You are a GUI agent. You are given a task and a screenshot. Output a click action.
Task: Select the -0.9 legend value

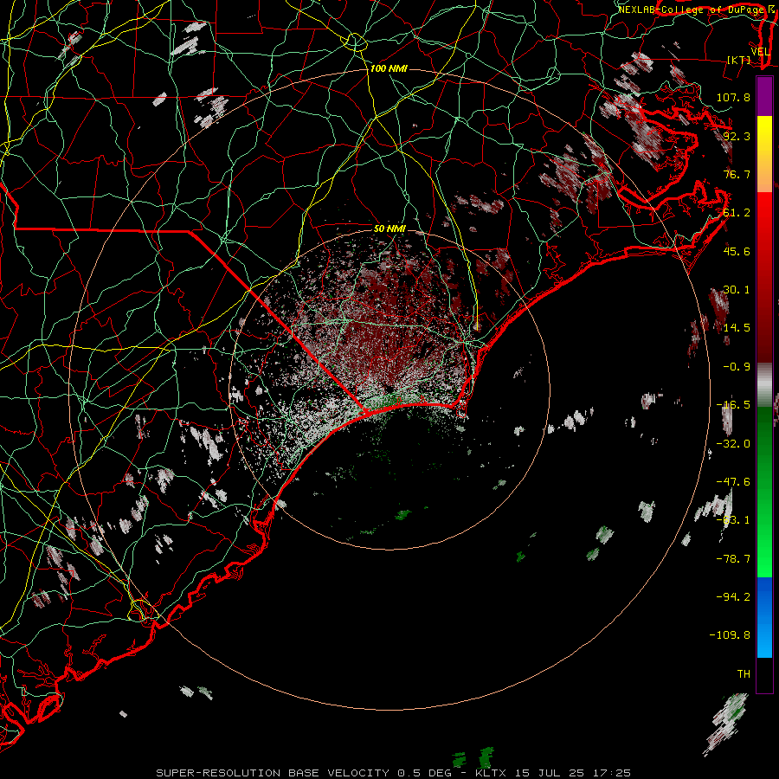pos(737,367)
